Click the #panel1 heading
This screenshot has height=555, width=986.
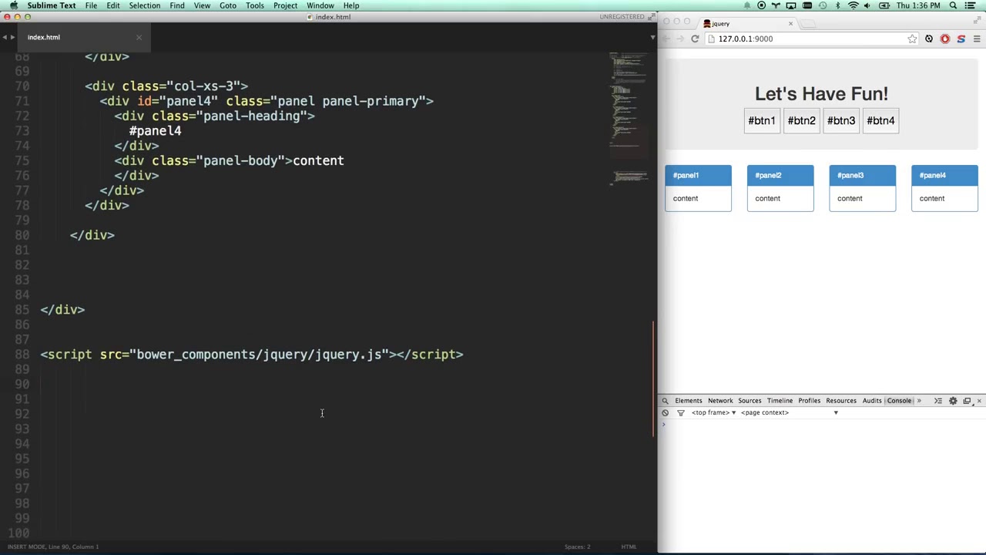698,175
